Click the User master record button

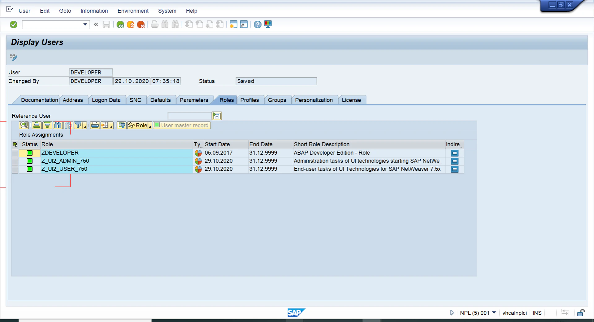[182, 125]
